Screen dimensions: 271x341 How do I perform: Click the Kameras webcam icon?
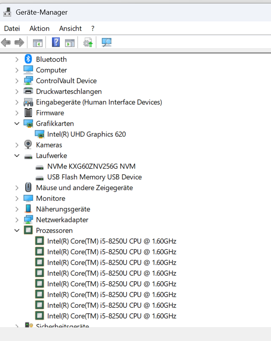point(28,145)
